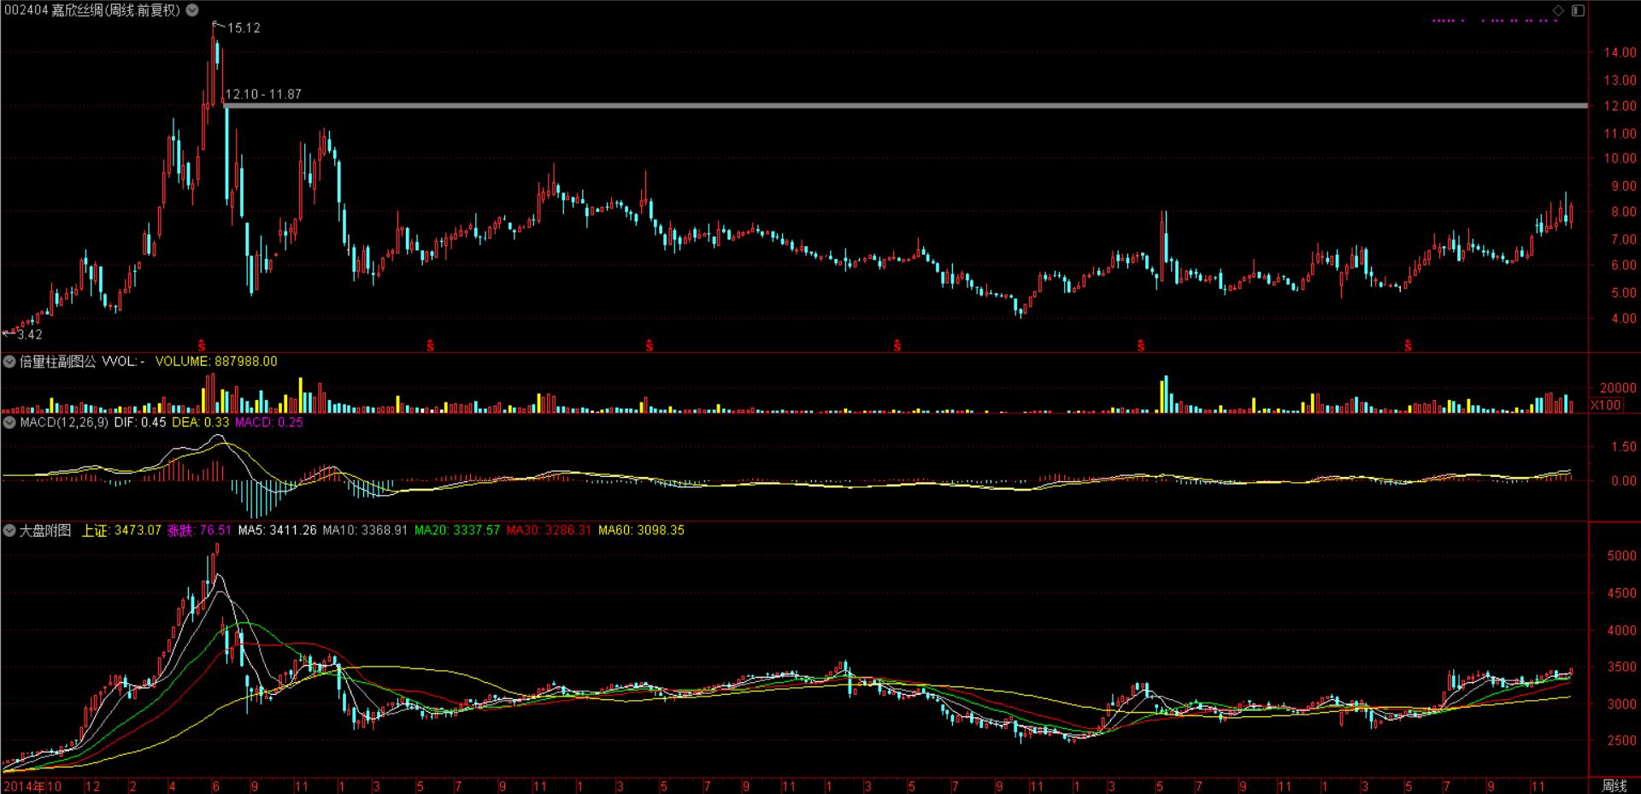This screenshot has height=794, width=1641.
Task: Open the MACD(12,26,9) indicator dropdown arrow
Action: tap(9, 422)
